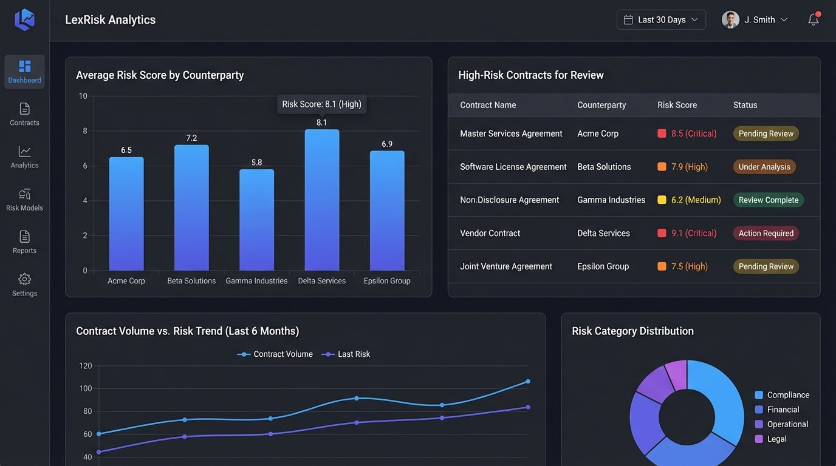Toggle the Contract Volume legend series
The height and width of the screenshot is (466, 836).
[275, 354]
